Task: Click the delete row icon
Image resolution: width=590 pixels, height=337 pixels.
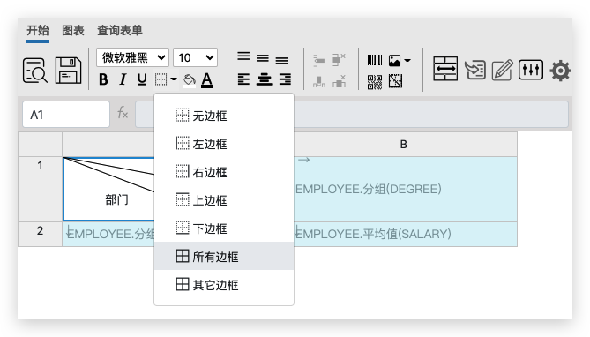Action: coord(339,59)
